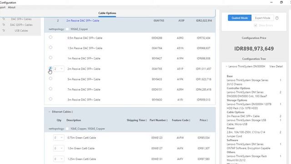This screenshot has width=291, height=164.
Task: Select the 7m Passive DAC SFP+ Cable radio
Action: 50,89
